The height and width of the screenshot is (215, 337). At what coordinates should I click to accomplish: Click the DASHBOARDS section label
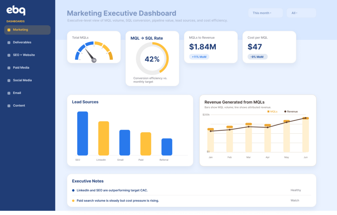click(x=15, y=21)
